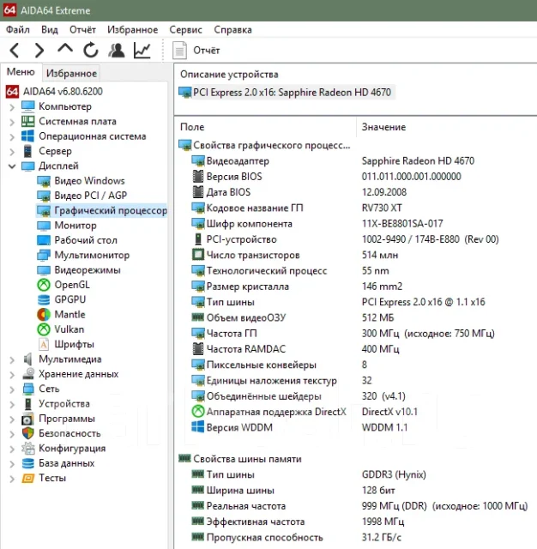Viewport: 537px width, 549px height.
Task: Click the GPGPU database icon
Action: click(44, 299)
